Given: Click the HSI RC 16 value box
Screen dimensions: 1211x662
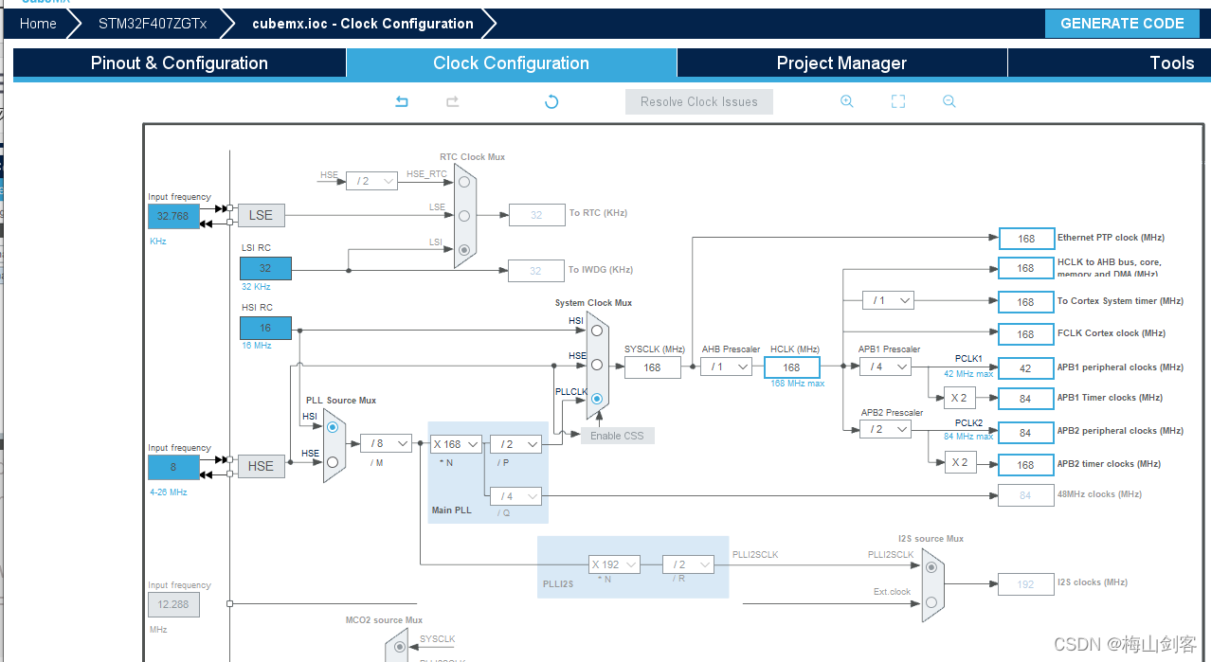Looking at the screenshot, I should tap(265, 328).
